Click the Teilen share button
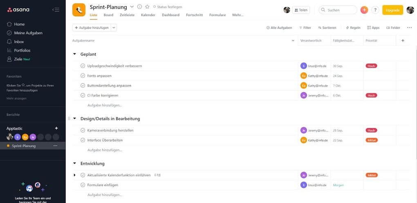 (301, 10)
